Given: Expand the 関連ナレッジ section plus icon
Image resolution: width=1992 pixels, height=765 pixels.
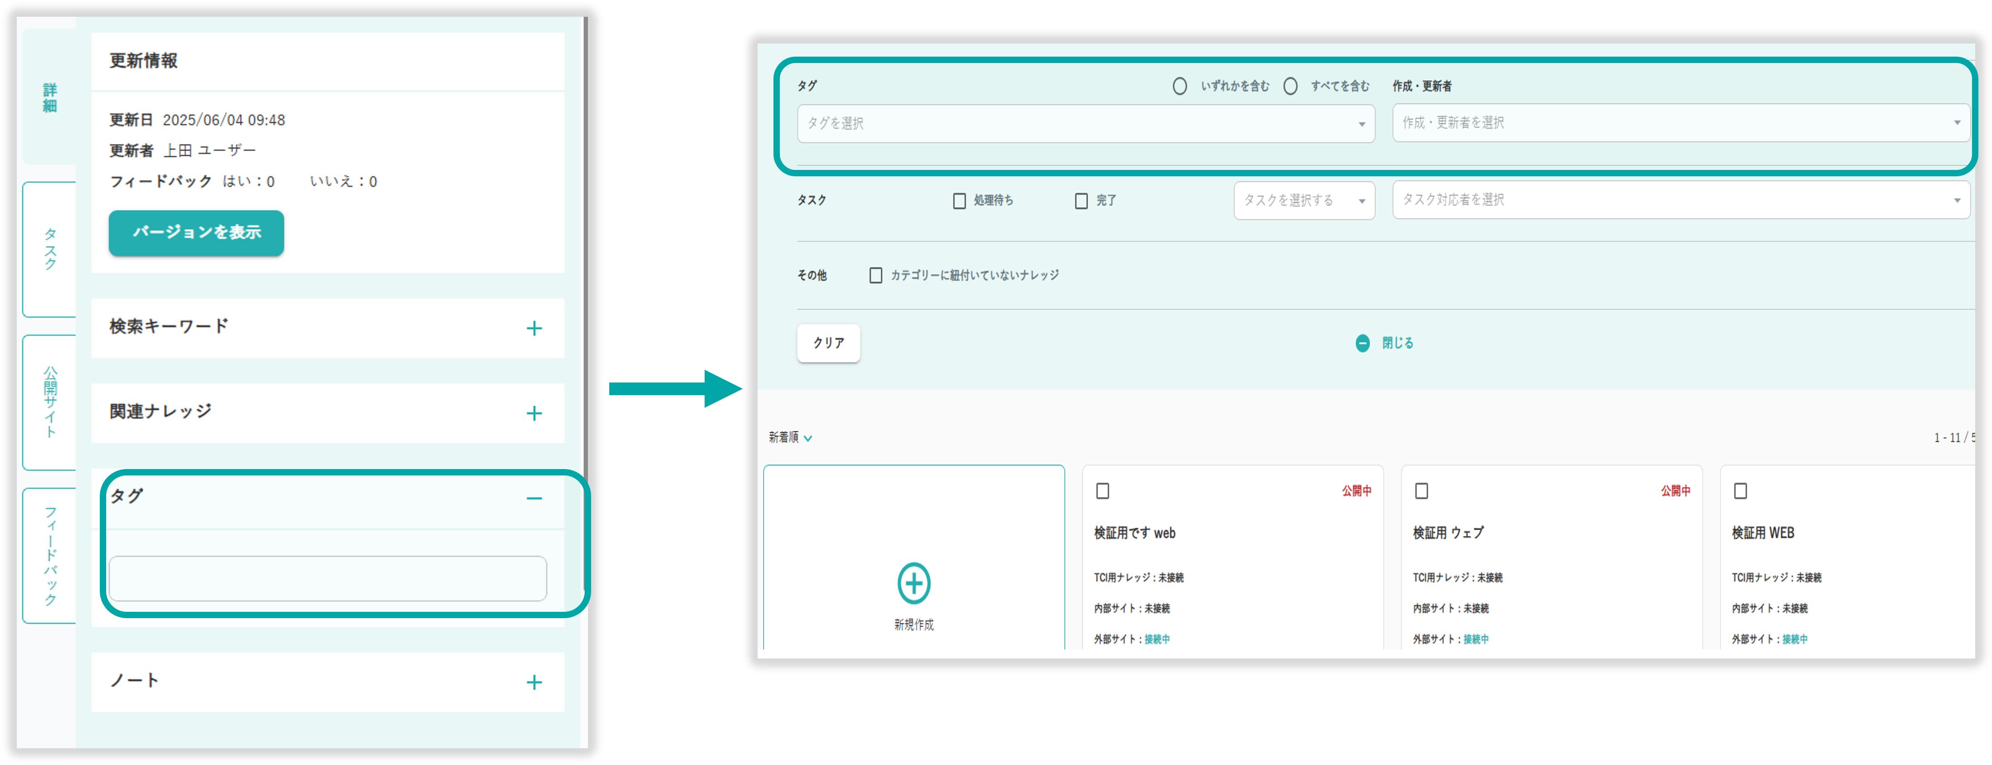Looking at the screenshot, I should [x=533, y=413].
